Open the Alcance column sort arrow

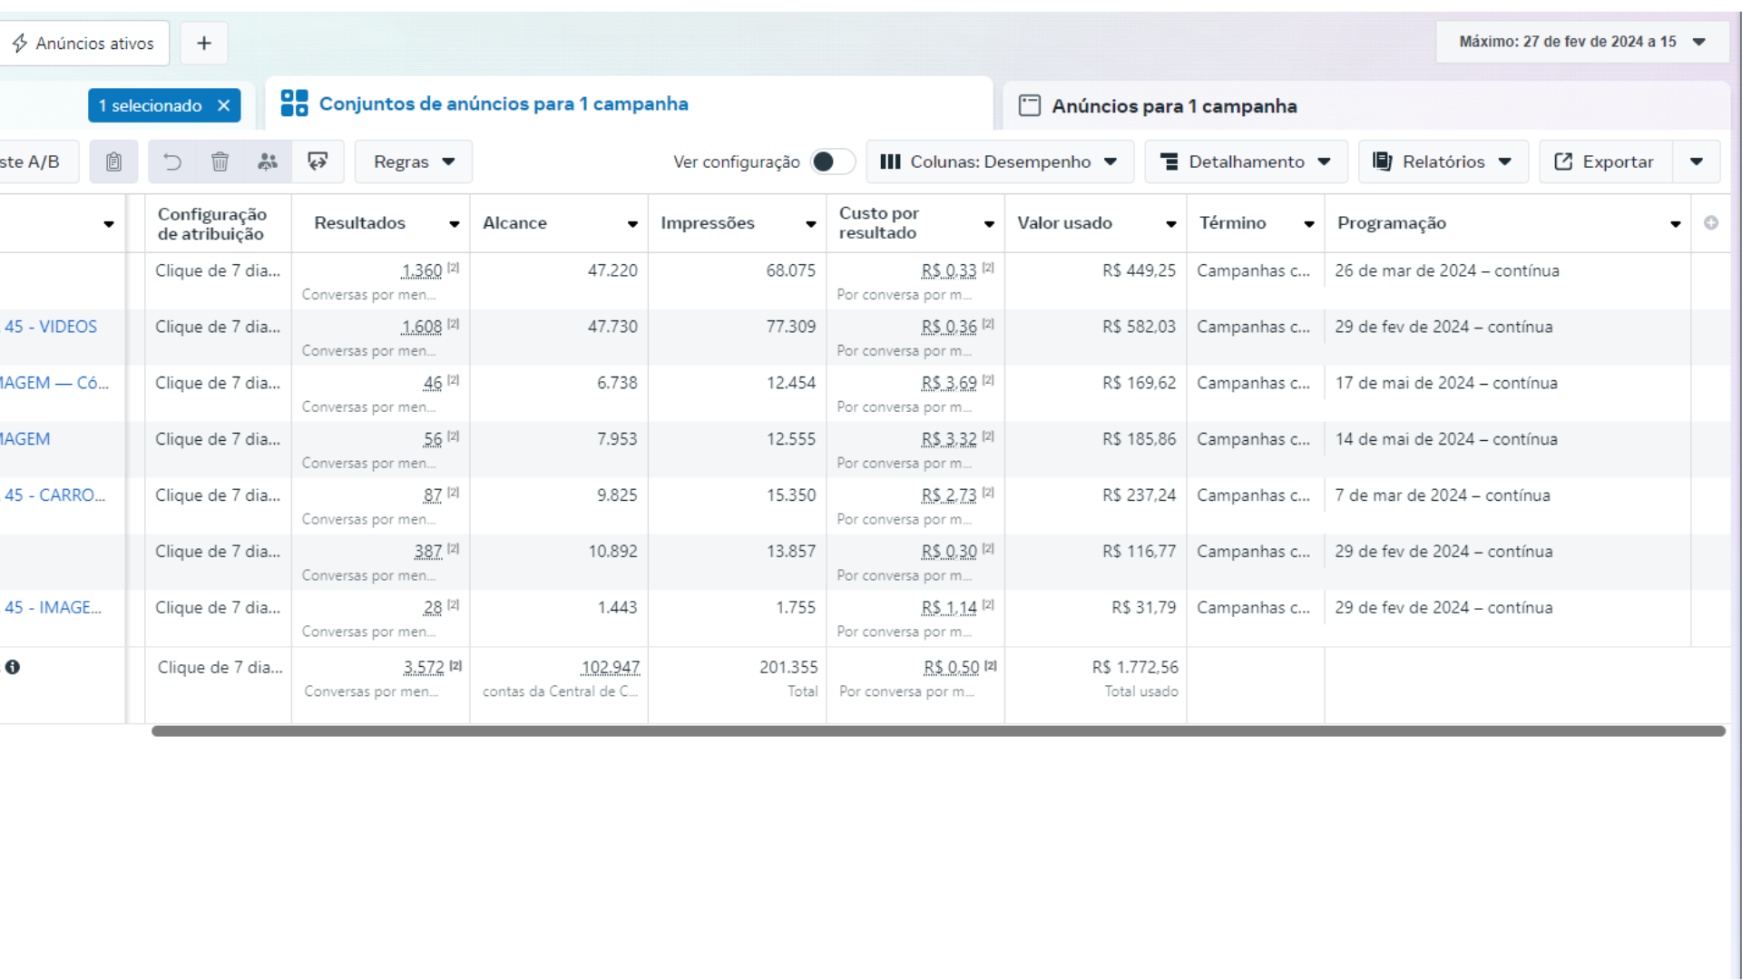click(x=632, y=224)
